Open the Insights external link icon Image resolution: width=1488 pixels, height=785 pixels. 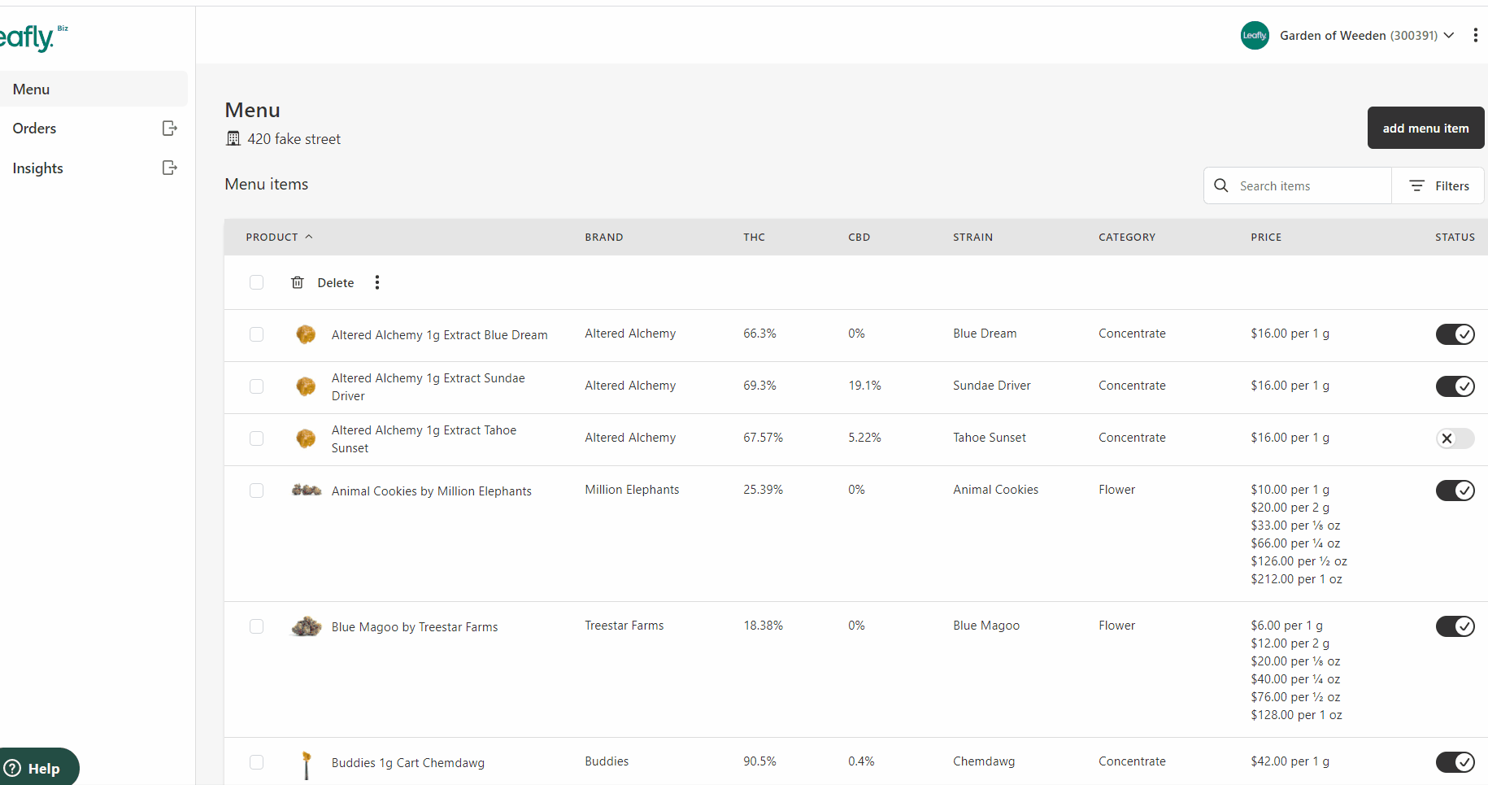(169, 168)
